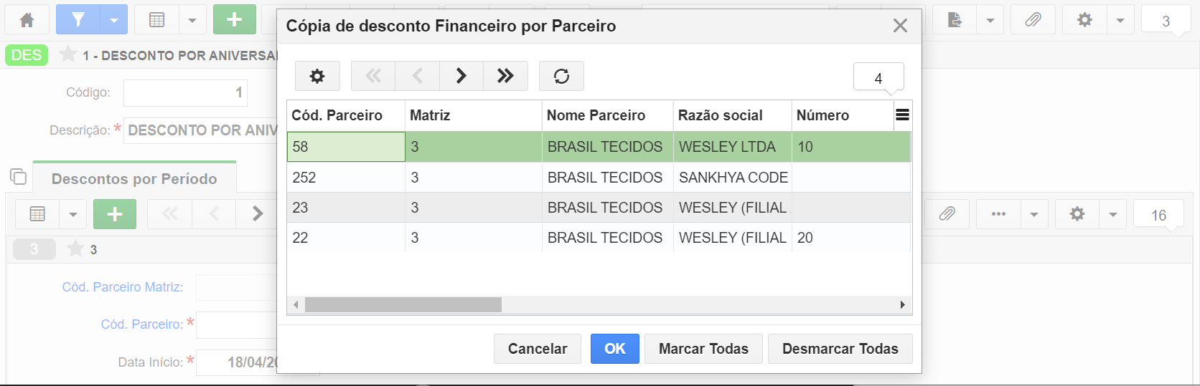Jump to last page with double arrow
The image size is (1200, 386).
[506, 76]
